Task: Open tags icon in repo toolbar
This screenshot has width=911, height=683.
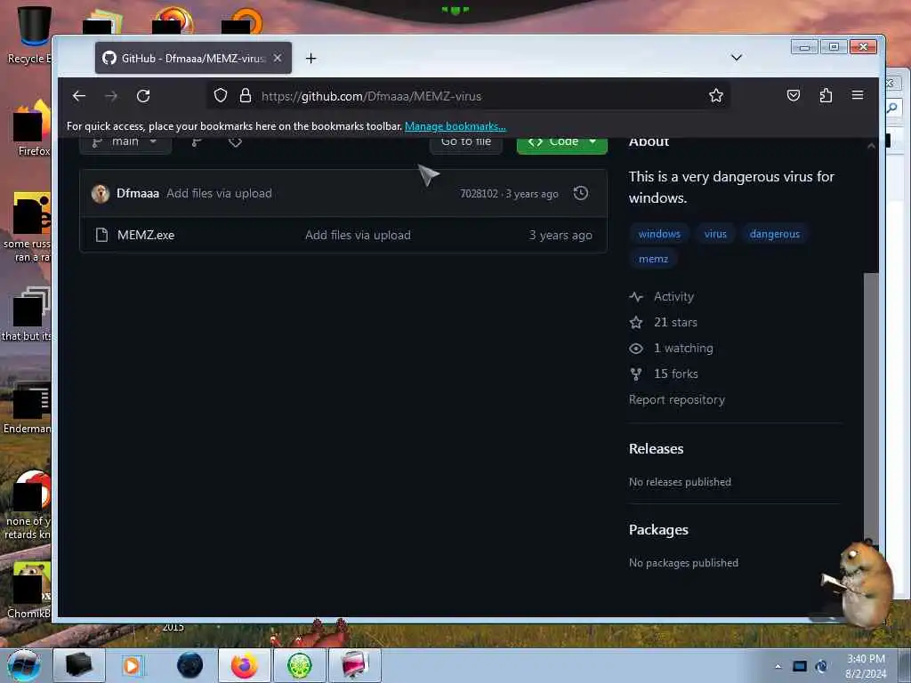Action: pyautogui.click(x=235, y=142)
